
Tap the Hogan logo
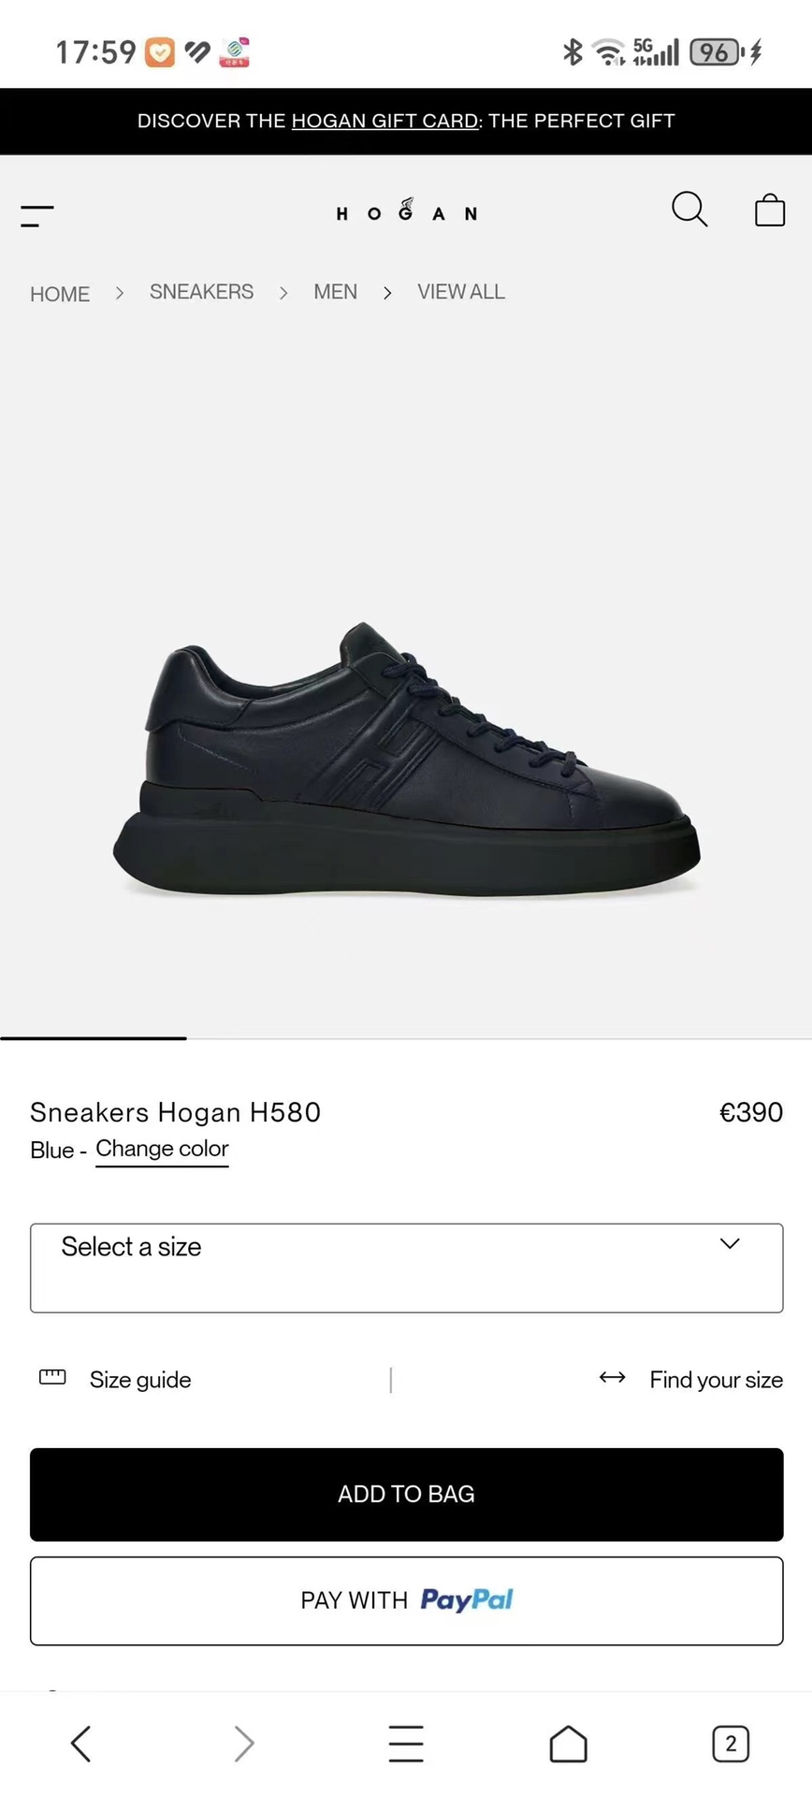[407, 211]
